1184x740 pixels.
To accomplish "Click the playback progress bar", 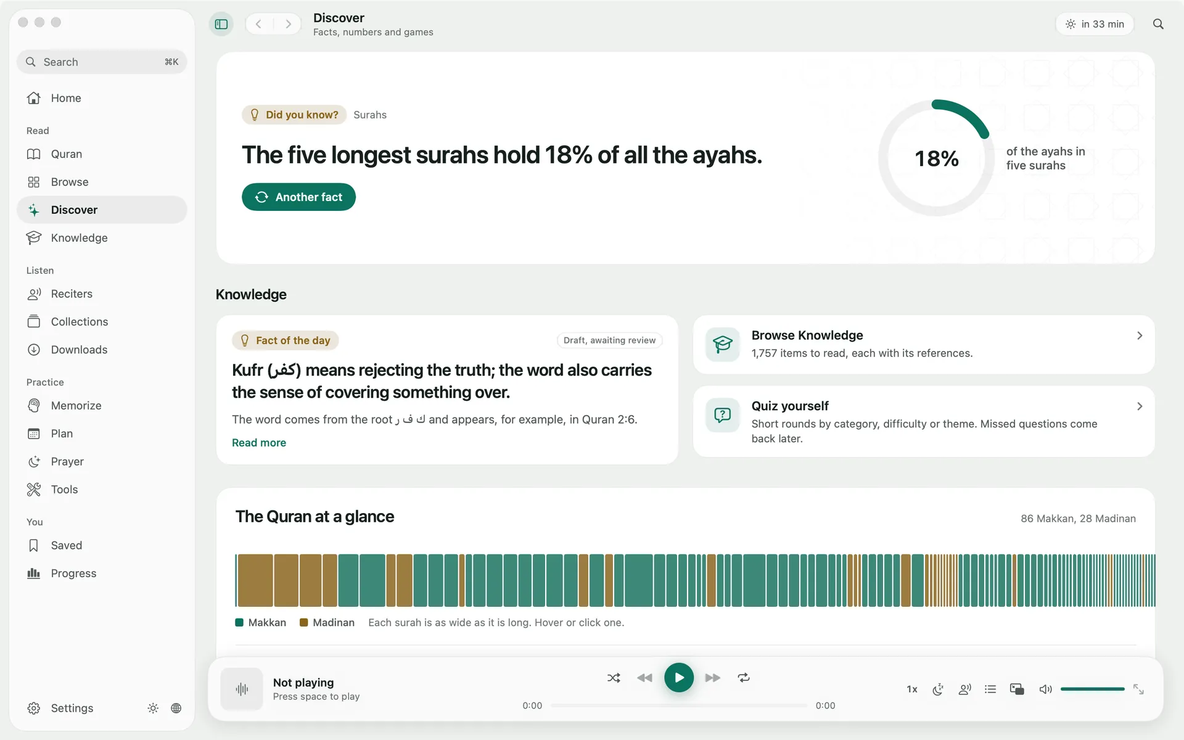I will tap(679, 705).
